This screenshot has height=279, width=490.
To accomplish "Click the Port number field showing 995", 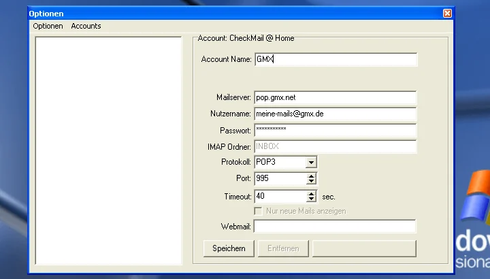I will (280, 178).
